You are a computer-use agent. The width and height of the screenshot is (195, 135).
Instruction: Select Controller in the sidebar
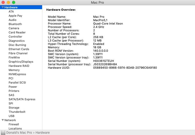tap(15, 37)
